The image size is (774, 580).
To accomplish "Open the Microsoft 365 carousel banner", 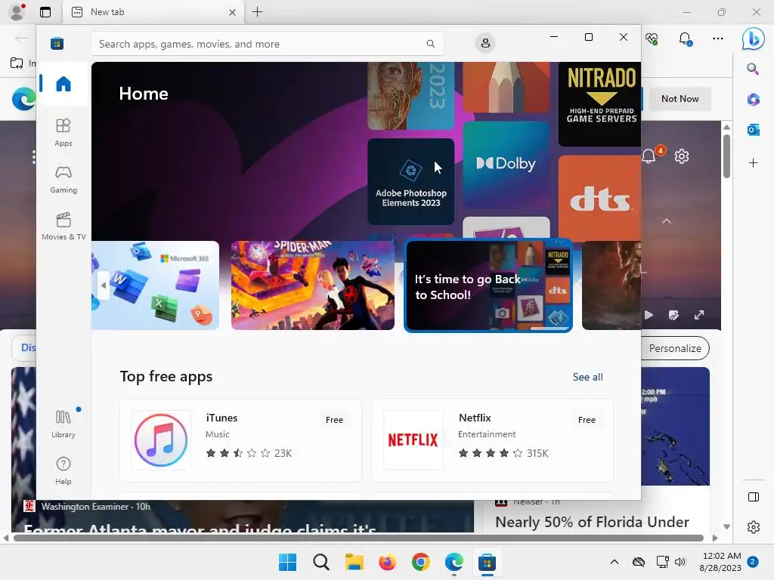I will (155, 285).
